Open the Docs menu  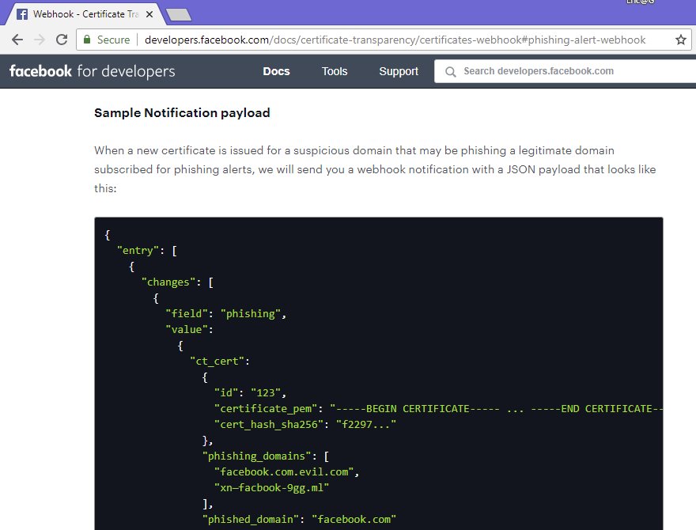(276, 71)
